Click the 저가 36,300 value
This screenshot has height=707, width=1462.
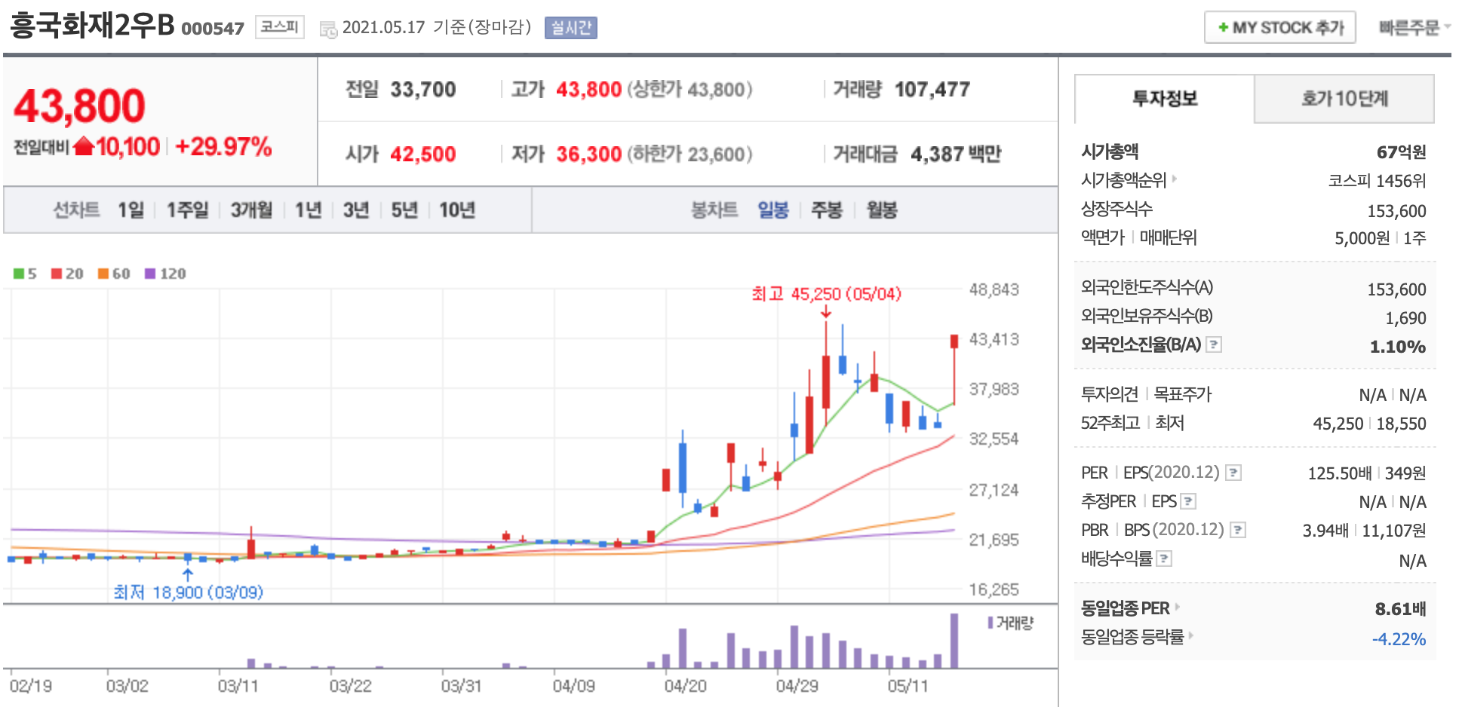pyautogui.click(x=589, y=155)
